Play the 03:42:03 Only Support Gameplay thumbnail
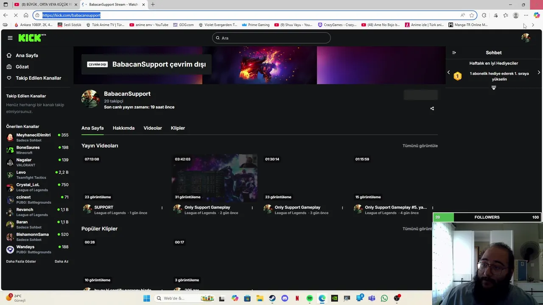Viewport: 543px width, 305px height. (214, 178)
